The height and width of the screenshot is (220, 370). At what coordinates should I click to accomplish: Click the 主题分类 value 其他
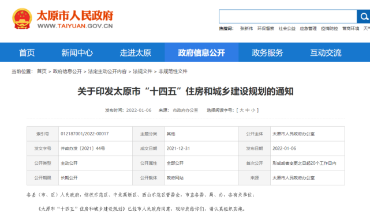point(171,134)
